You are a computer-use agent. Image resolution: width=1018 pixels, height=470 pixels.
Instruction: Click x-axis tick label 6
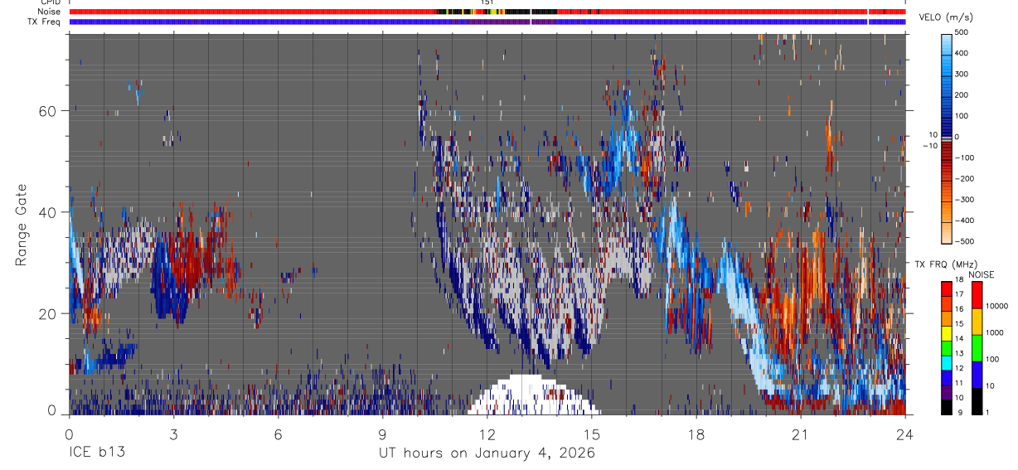[x=278, y=434]
